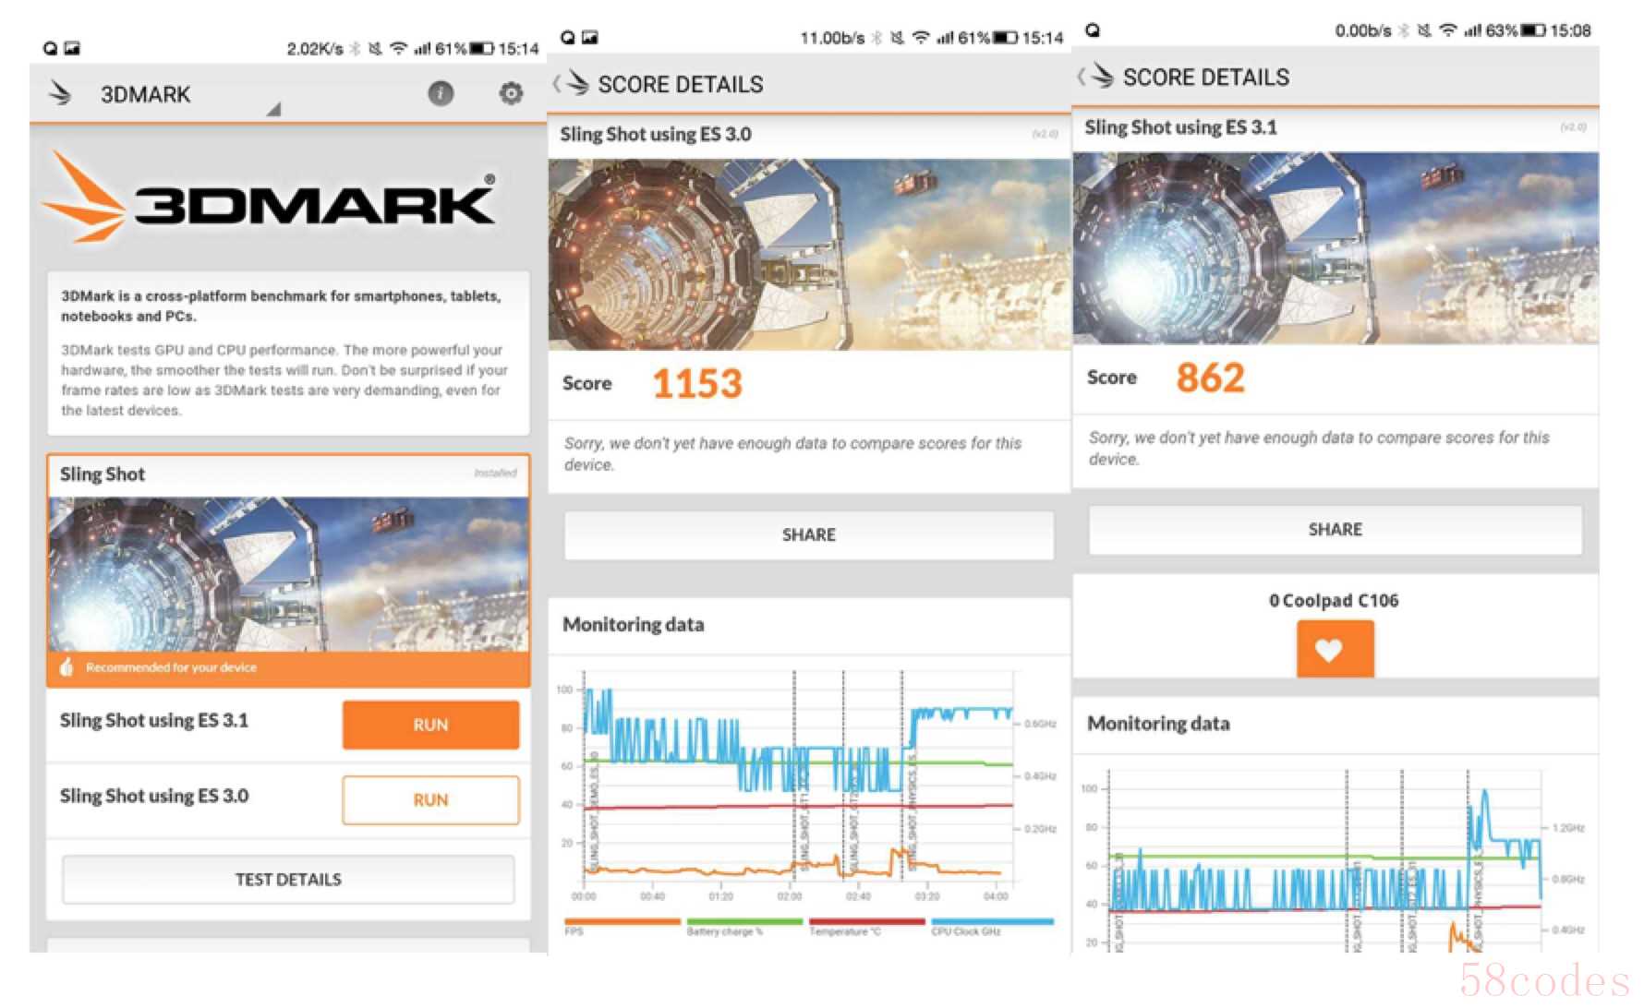This screenshot has height=1008, width=1644.
Task: Tap back arrow on ES 3.0 Score Details
Action: coord(558,84)
